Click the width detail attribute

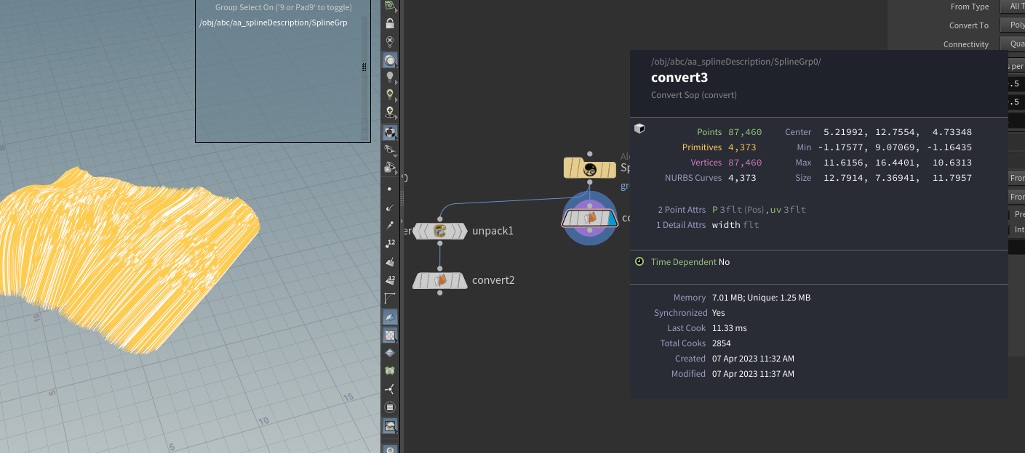726,225
